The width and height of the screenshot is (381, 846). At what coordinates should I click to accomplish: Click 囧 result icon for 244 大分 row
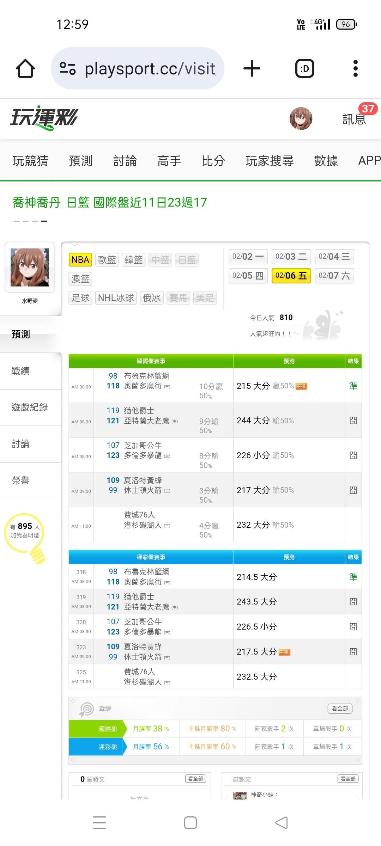click(x=353, y=421)
